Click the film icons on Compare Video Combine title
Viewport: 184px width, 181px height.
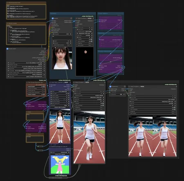[142, 87]
